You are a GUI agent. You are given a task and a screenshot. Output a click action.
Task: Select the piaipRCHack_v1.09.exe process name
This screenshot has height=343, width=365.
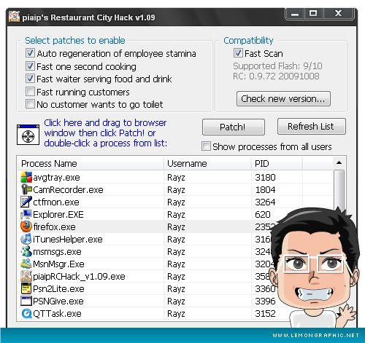click(79, 277)
